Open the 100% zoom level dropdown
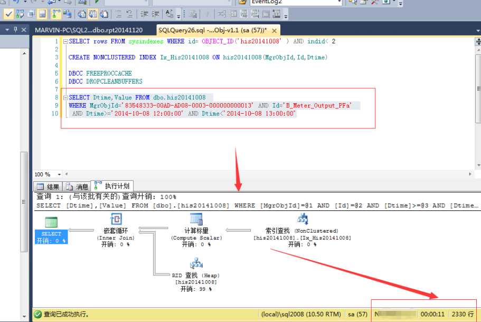Screen dimensions: 481x322 click(x=59, y=173)
